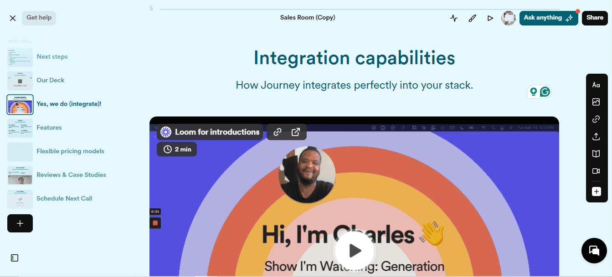Go to Flexible pricing models slide

coord(70,151)
